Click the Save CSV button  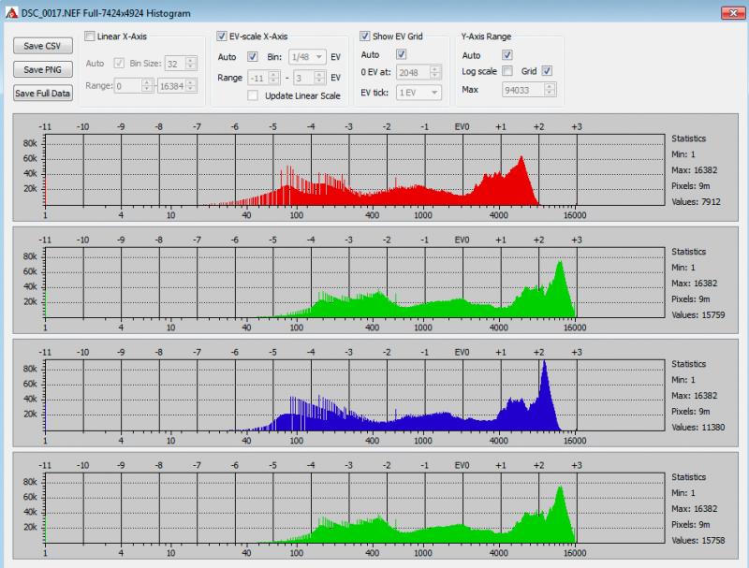[42, 46]
